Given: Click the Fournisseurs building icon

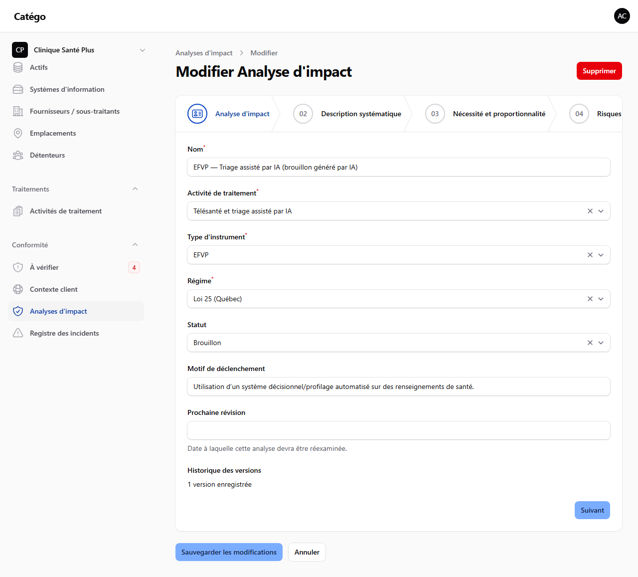Looking at the screenshot, I should coord(18,111).
